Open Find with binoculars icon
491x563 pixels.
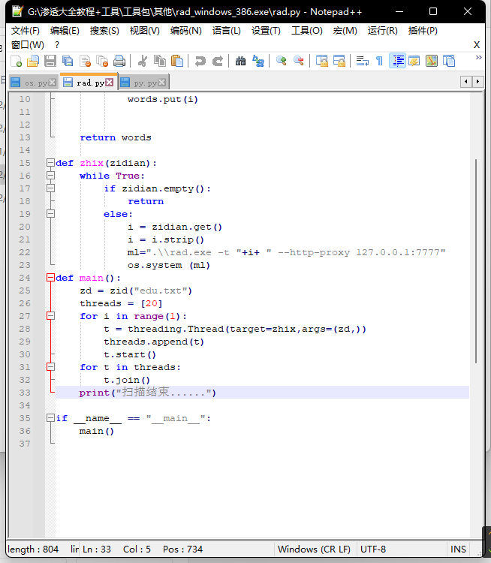(x=240, y=61)
